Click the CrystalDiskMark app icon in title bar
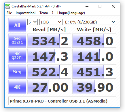 point(8,6)
